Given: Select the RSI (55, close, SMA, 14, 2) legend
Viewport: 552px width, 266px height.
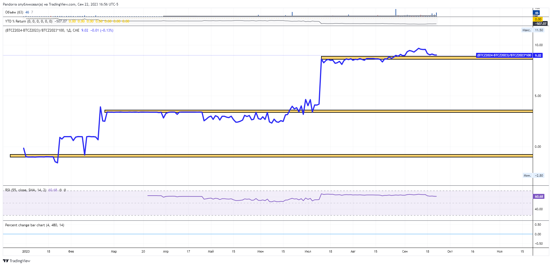Looking at the screenshot, I should point(26,190).
